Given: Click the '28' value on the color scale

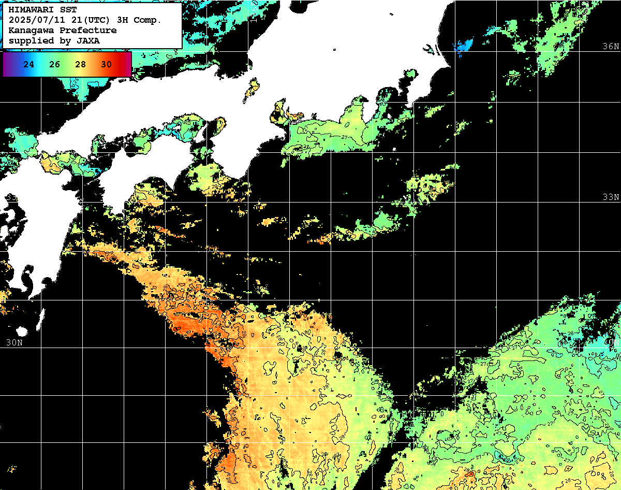Looking at the screenshot, I should [x=80, y=65].
